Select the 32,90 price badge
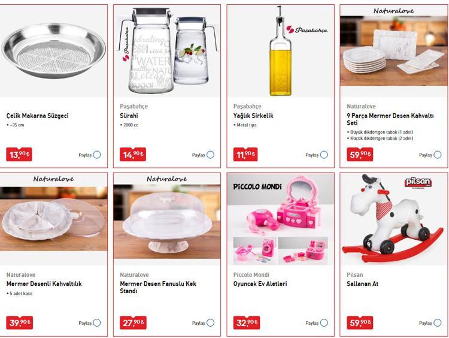449x338 pixels. click(x=247, y=322)
